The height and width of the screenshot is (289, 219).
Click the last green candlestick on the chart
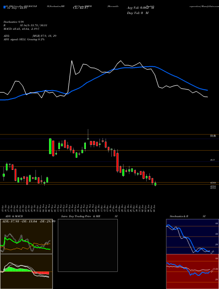pyautogui.click(x=155, y=184)
